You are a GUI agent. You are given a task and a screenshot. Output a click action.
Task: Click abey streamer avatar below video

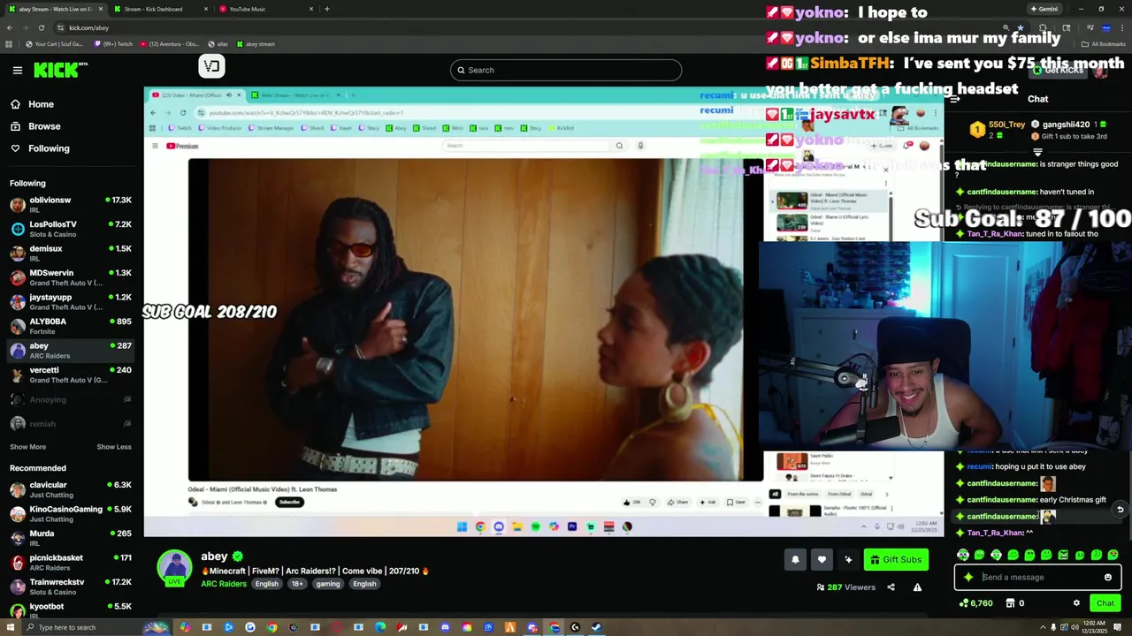click(x=174, y=568)
